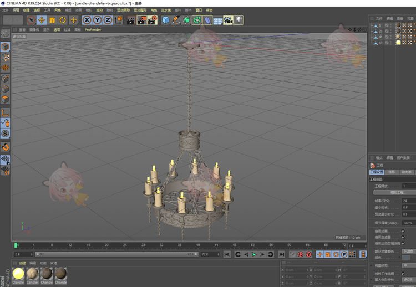Switch to Polygons mode
This screenshot has width=416, height=287.
click(x=6, y=100)
